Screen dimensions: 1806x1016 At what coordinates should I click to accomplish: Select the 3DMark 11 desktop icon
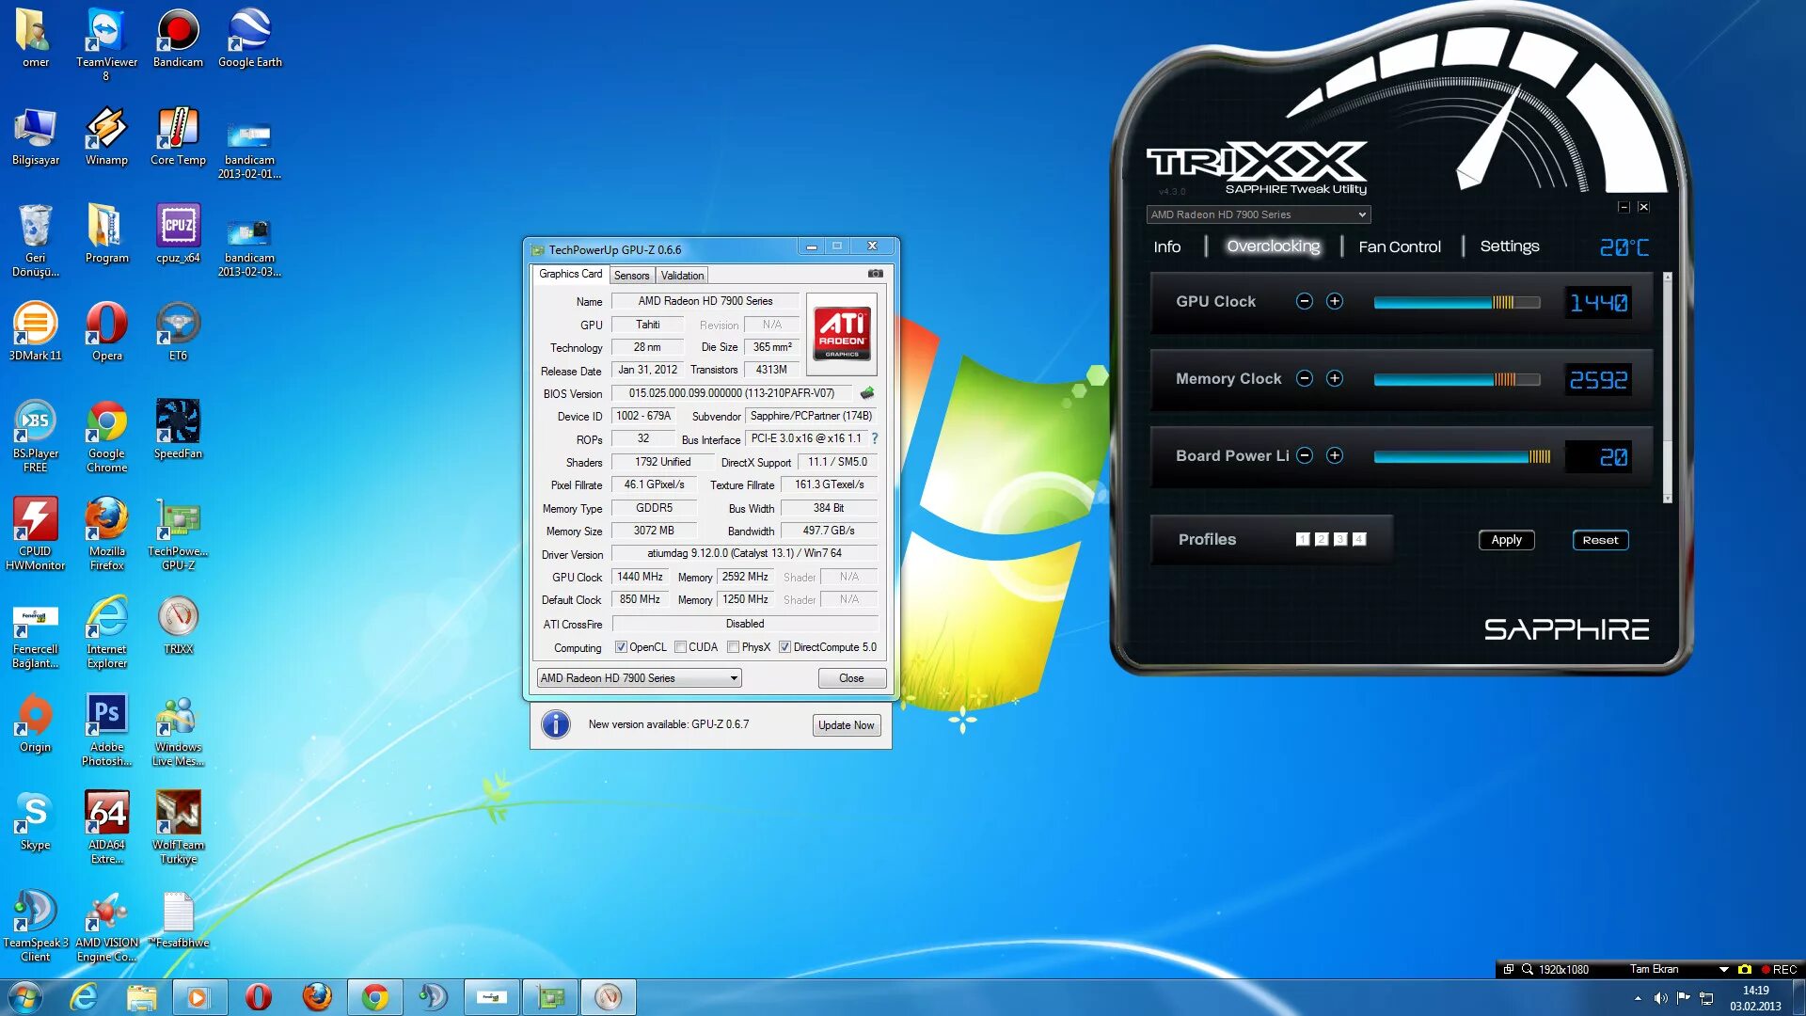(35, 331)
